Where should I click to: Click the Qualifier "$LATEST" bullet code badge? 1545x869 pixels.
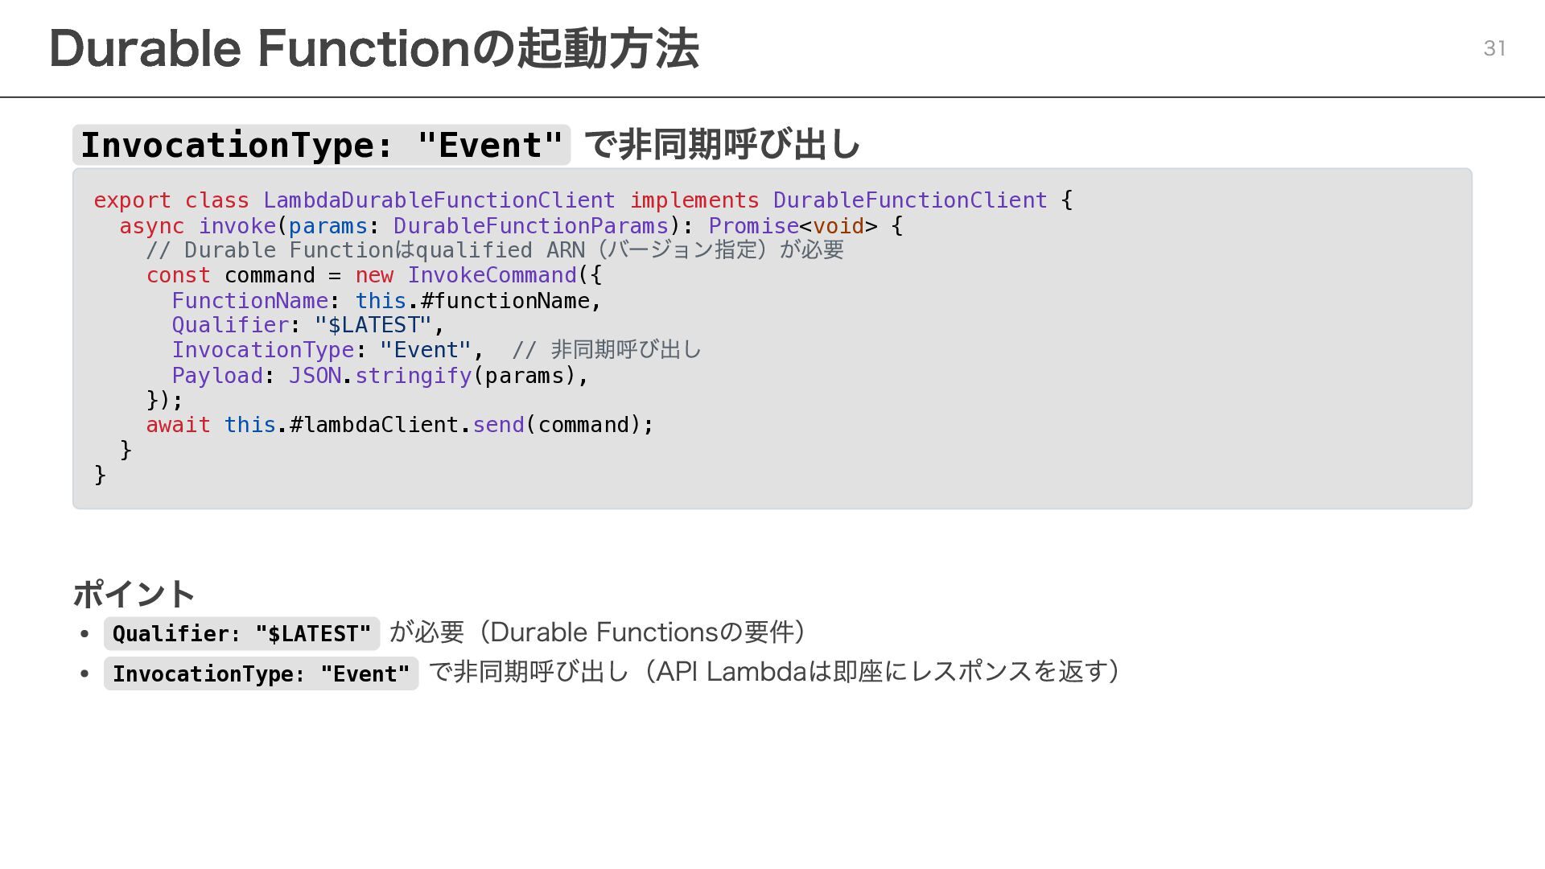pos(241,634)
